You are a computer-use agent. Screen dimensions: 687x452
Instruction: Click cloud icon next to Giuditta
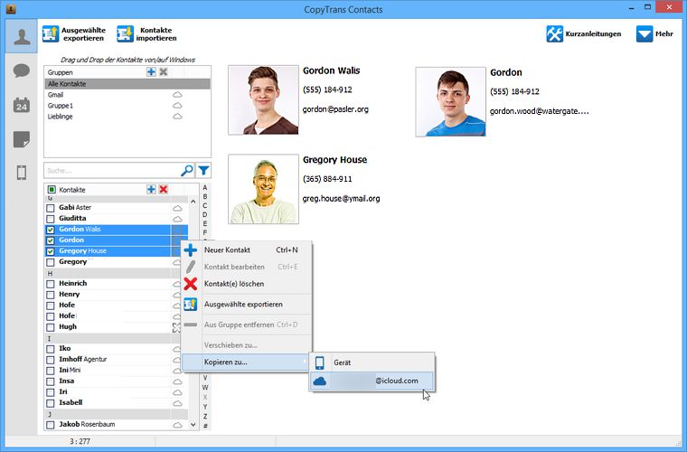[177, 219]
